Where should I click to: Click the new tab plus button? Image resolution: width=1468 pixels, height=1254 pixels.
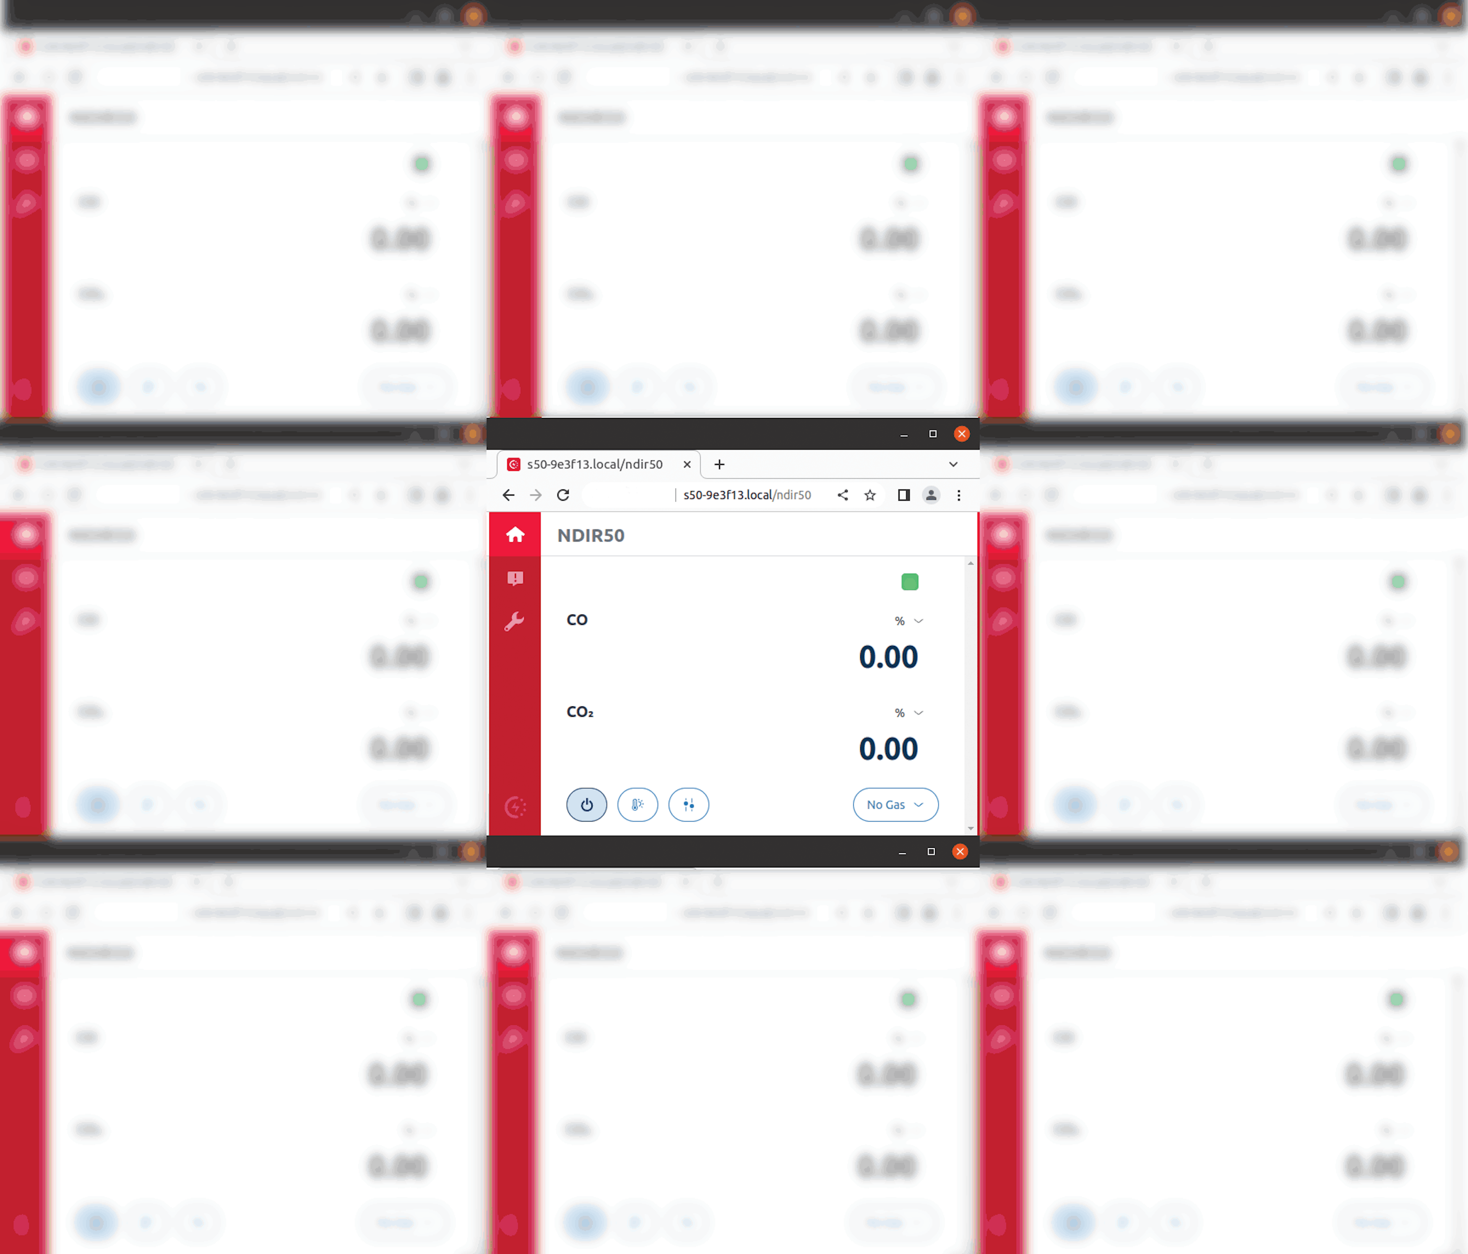(720, 463)
